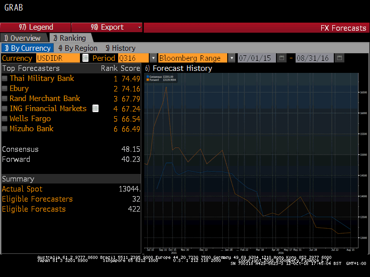Click the blue Consensus legend swatch
Screen dimensions: 370x277
tap(148, 77)
